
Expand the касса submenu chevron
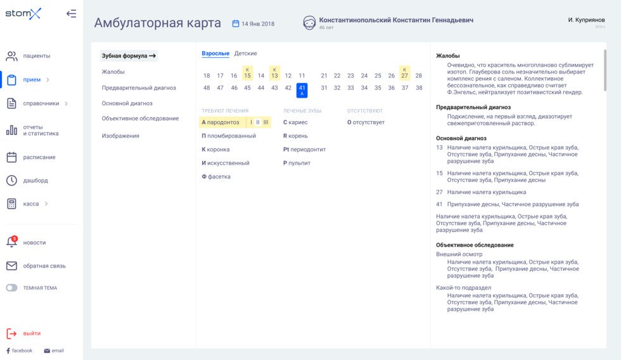pyautogui.click(x=46, y=203)
